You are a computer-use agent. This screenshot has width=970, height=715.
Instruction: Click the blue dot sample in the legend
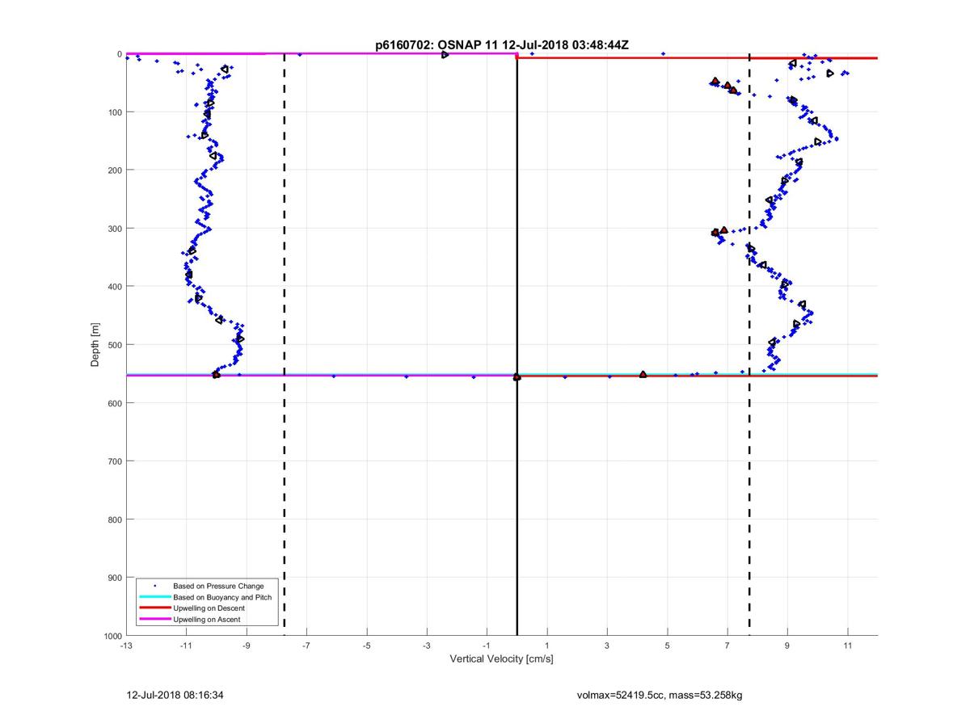155,585
